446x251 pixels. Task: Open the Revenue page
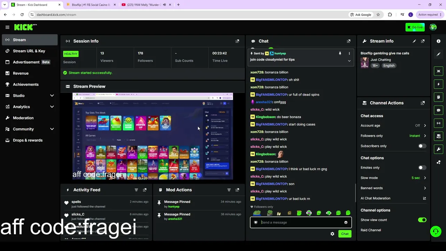(30, 73)
